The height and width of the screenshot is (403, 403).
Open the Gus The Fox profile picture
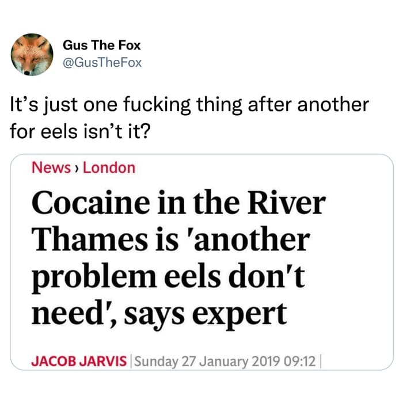pyautogui.click(x=32, y=55)
